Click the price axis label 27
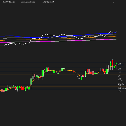 (x=119, y=72)
